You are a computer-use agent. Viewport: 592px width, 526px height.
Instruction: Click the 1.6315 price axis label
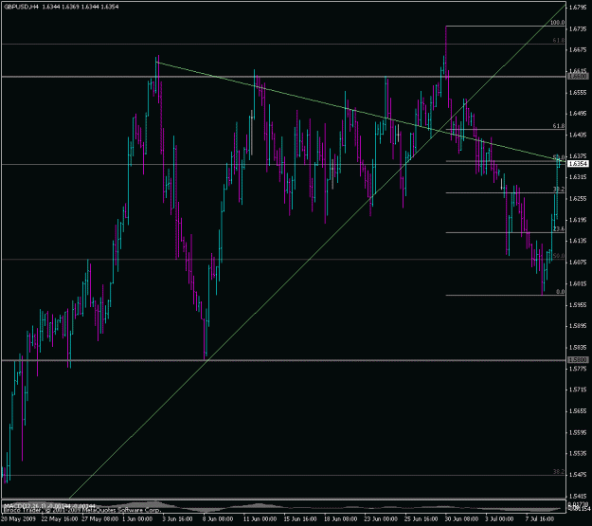(578, 177)
